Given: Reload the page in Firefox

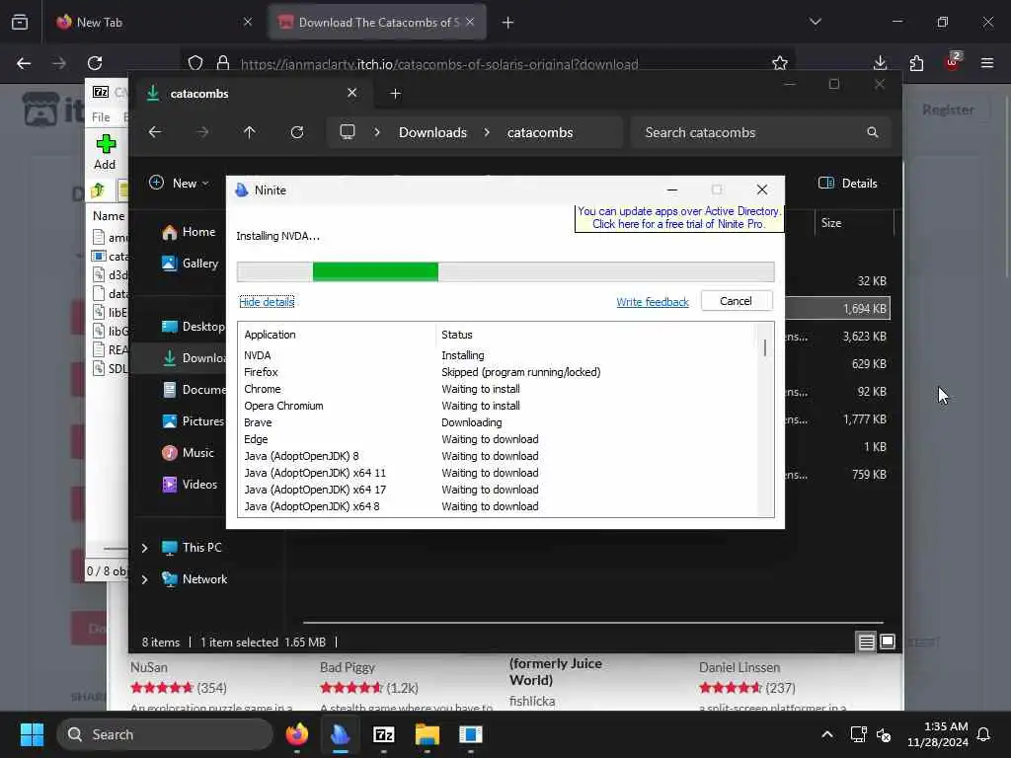Looking at the screenshot, I should (x=95, y=63).
